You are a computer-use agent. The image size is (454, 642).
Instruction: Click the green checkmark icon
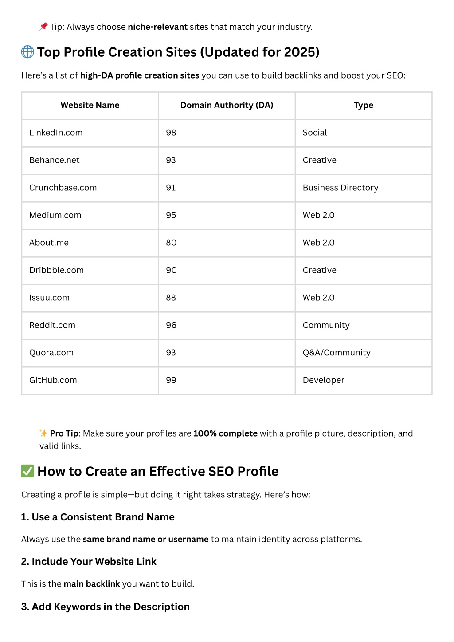pyautogui.click(x=27, y=471)
